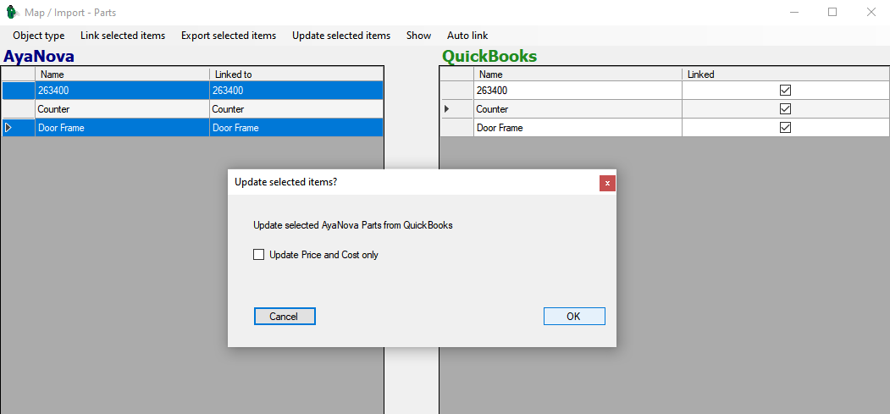Sort QuickBooks grid by Name column header

coord(578,75)
